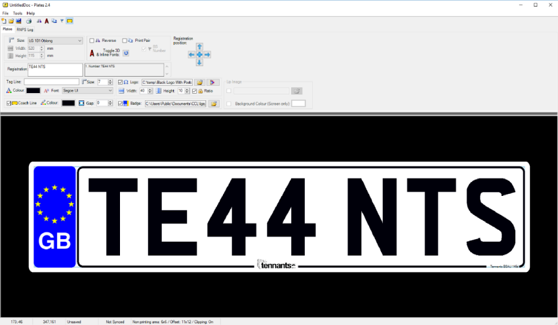This screenshot has width=558, height=325.
Task: Tick the Background Colour (Screen only) checkbox
Action: [x=229, y=104]
